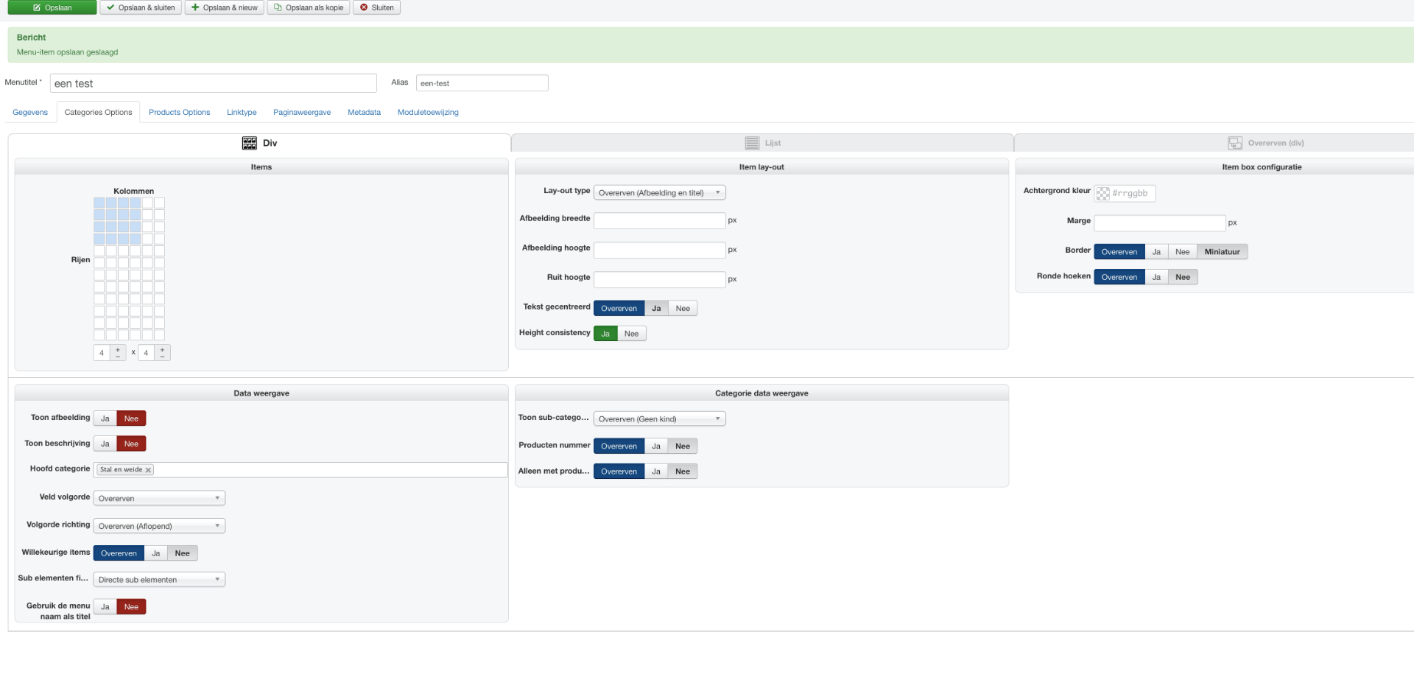Screen dimensions: 1414x694
Task: Set Border to Ja
Action: [1156, 252]
